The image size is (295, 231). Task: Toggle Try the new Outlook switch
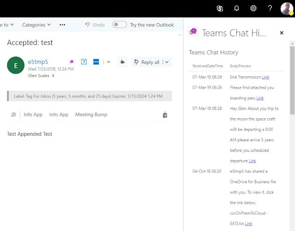point(119,24)
